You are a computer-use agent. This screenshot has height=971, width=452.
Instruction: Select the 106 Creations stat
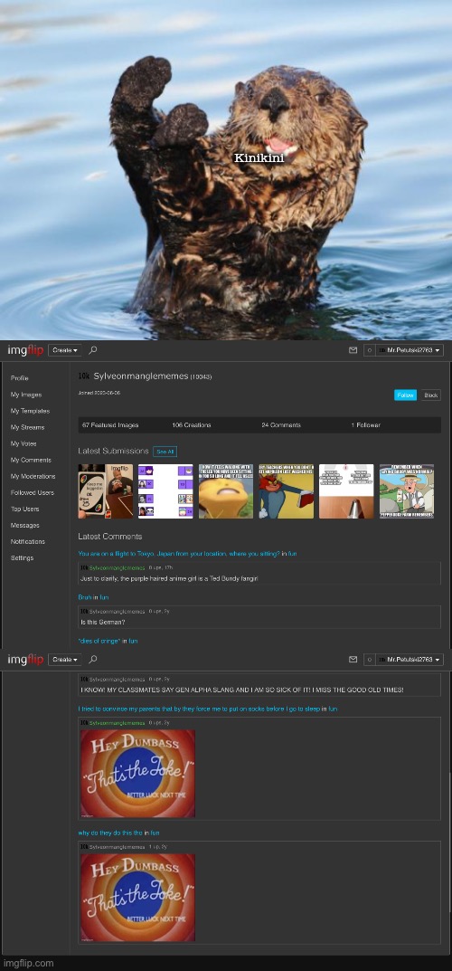191,424
